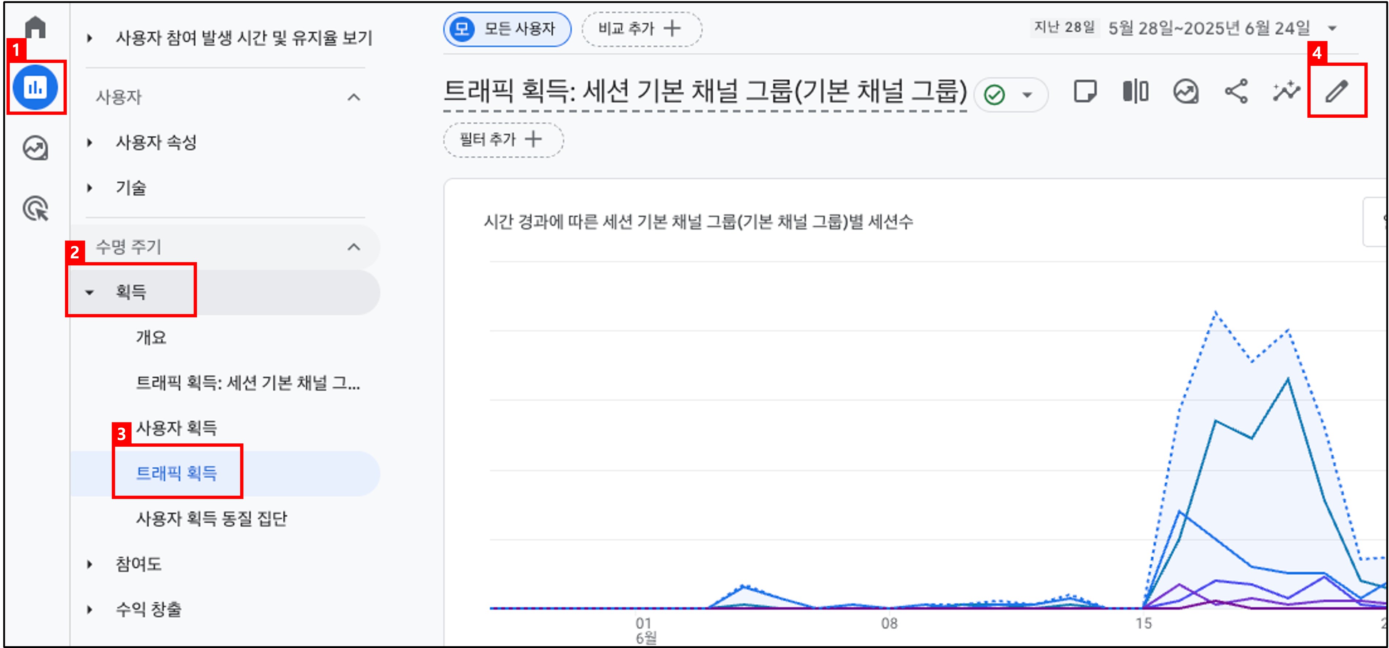Click 기술 label
This screenshot has width=1389, height=648.
[x=131, y=187]
